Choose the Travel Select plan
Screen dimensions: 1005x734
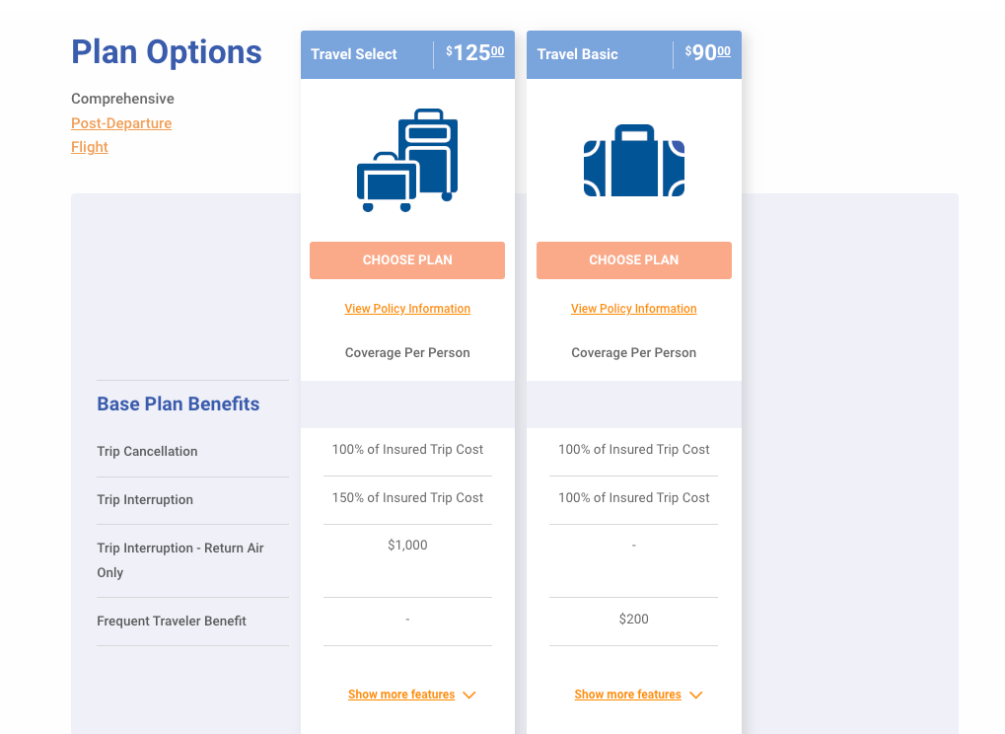pos(406,259)
